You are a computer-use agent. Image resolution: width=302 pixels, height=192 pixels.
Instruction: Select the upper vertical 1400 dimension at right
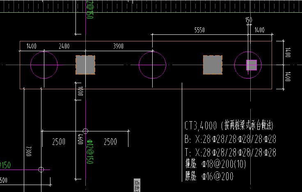(288, 53)
